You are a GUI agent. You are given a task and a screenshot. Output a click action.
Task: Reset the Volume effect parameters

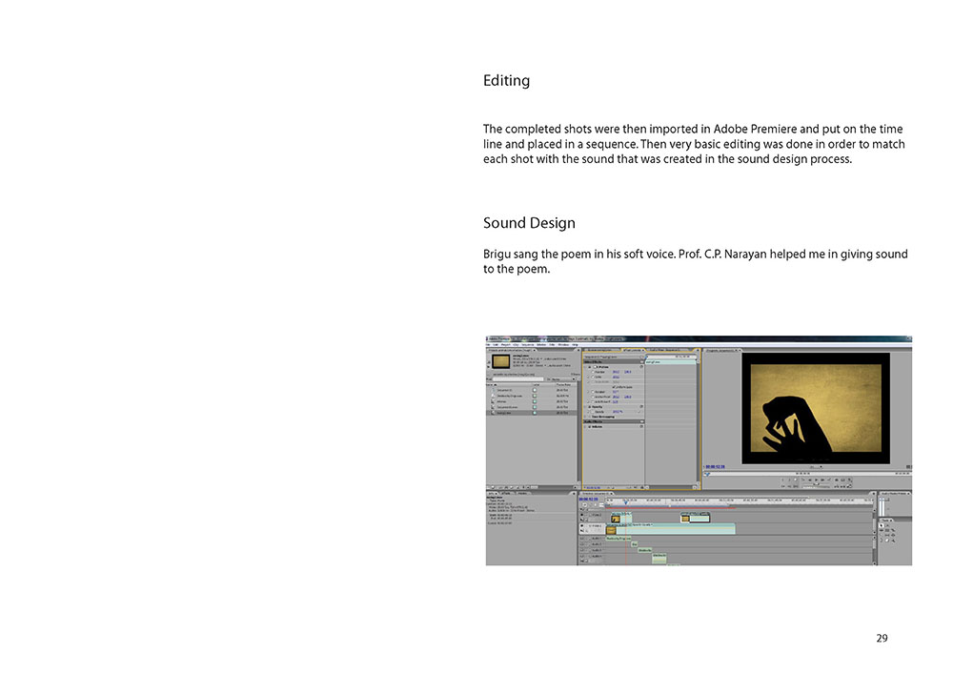click(641, 427)
